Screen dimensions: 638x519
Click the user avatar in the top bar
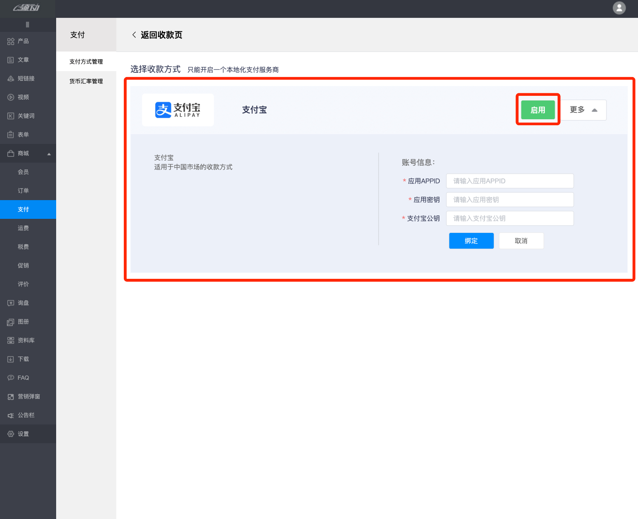619,8
